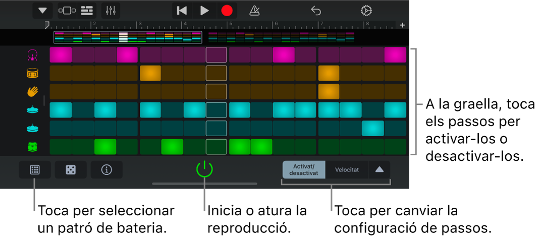This screenshot has height=240, width=541.
Task: Go to beginning of the song
Action: pos(182,11)
